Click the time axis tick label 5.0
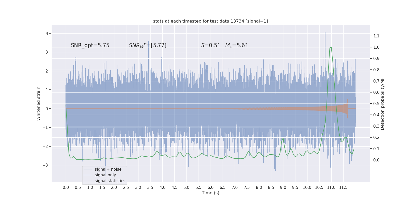The height and width of the screenshot is (205, 411). tap(186, 188)
